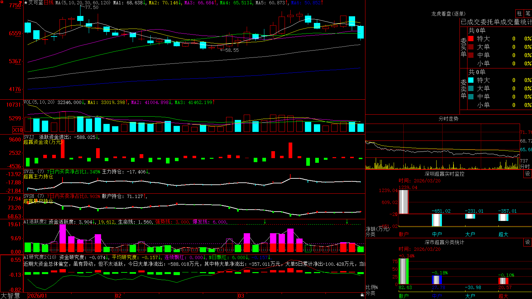Select 散户 label in 分类统计 chart
This screenshot has height=299, width=532.
coord(404,296)
